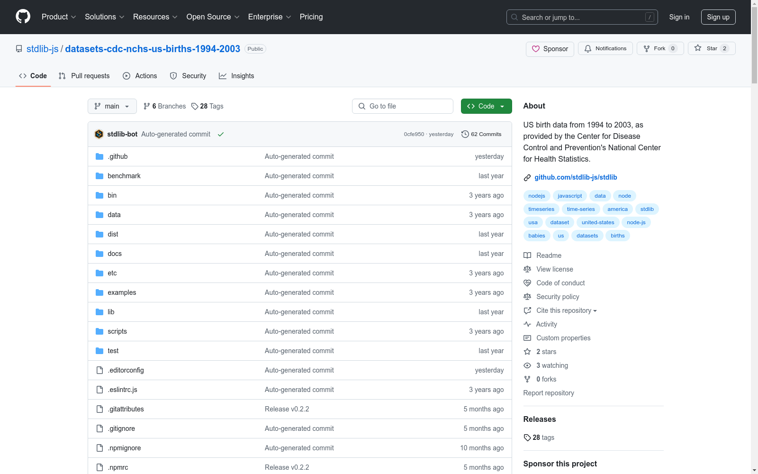
Task: Expand the Solutions menu
Action: pyautogui.click(x=105, y=17)
